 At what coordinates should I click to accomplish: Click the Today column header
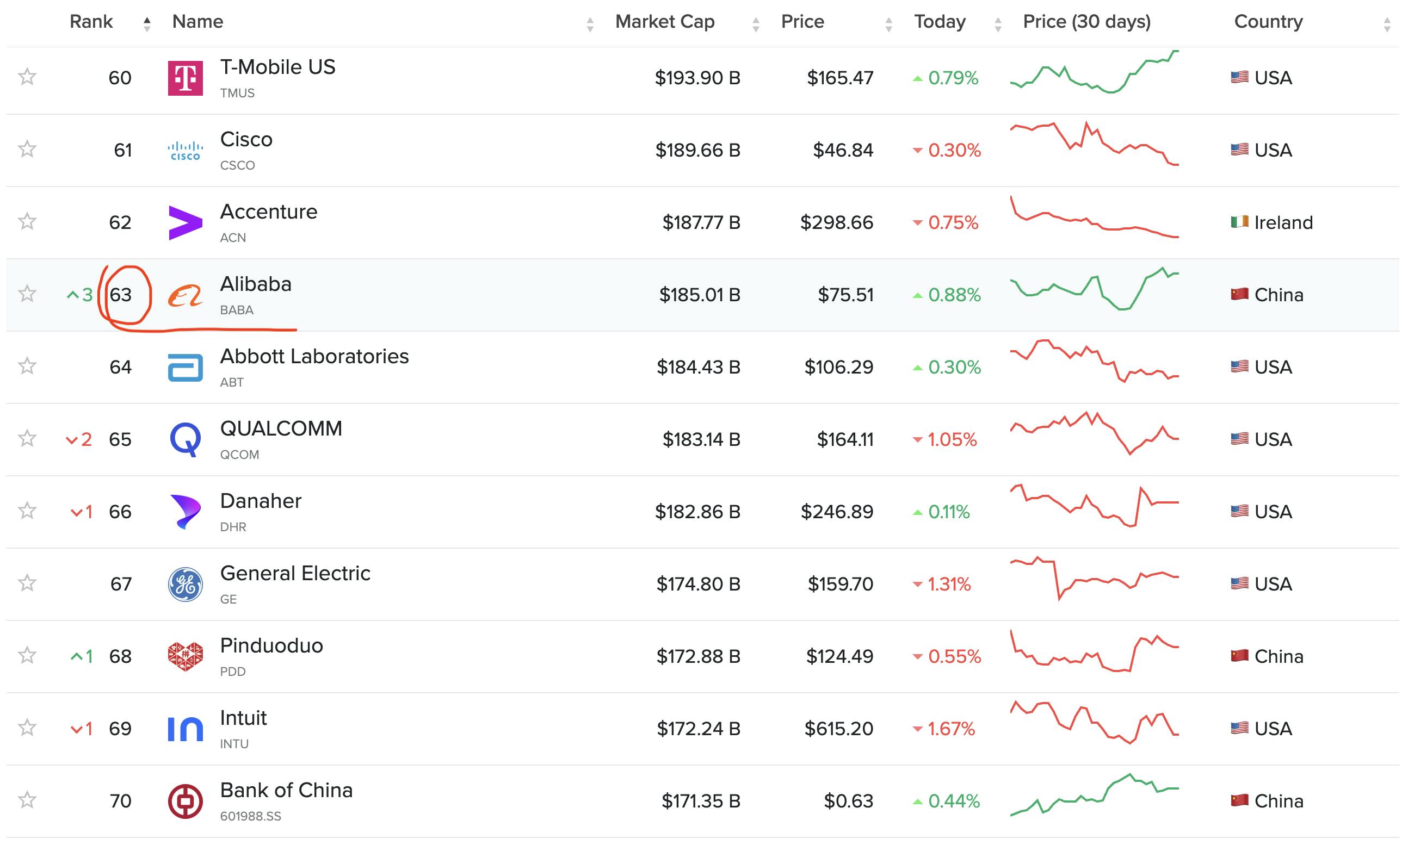(x=940, y=22)
